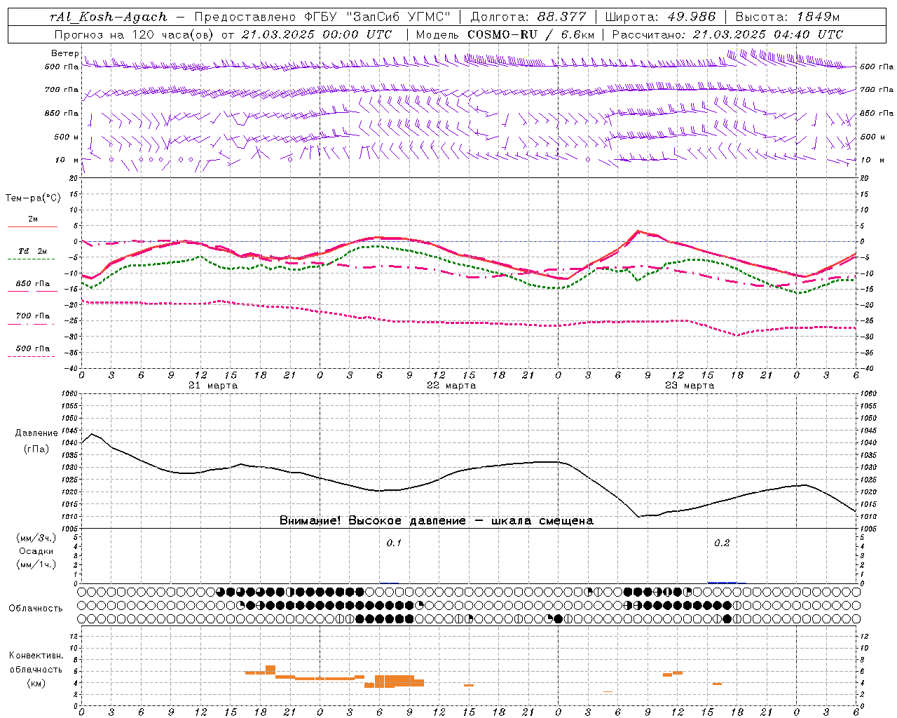
Task: Click the (км) unit under convective cloudiness
Action: (36, 683)
